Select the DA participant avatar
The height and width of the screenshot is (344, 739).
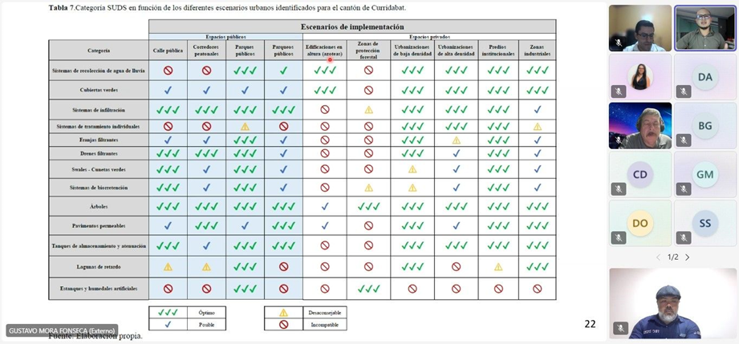coord(704,76)
